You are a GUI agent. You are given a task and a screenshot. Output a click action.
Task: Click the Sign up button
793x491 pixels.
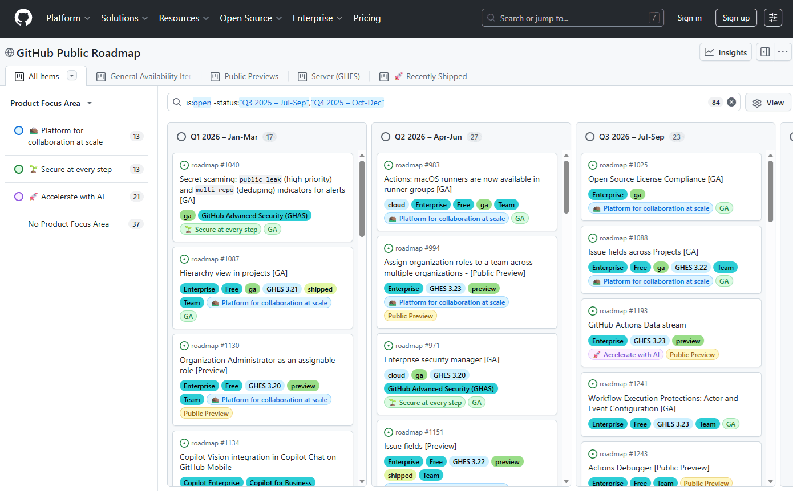[x=736, y=18]
